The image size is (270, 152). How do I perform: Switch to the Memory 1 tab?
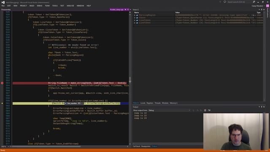tap(173, 103)
